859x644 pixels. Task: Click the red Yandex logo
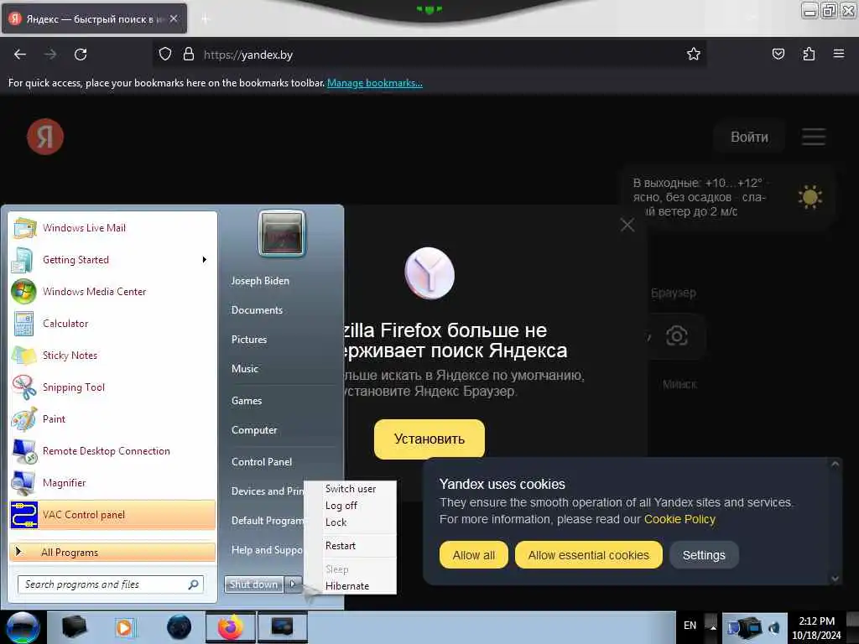pyautogui.click(x=45, y=137)
